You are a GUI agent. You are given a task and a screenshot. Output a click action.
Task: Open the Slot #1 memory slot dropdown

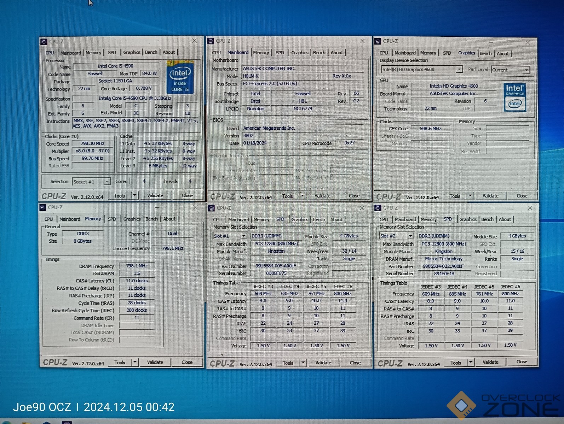pos(230,236)
